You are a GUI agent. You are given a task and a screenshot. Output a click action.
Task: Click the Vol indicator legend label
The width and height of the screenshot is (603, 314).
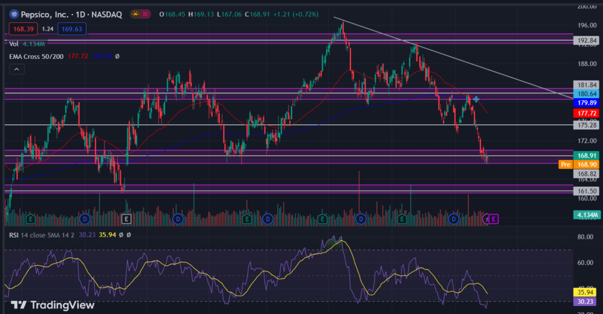click(14, 44)
